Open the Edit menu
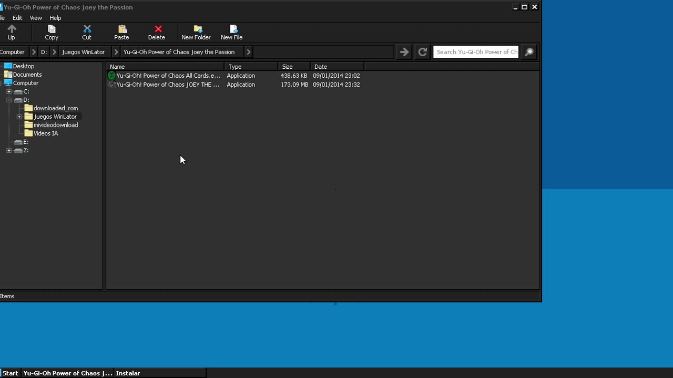This screenshot has width=673, height=378. point(17,18)
